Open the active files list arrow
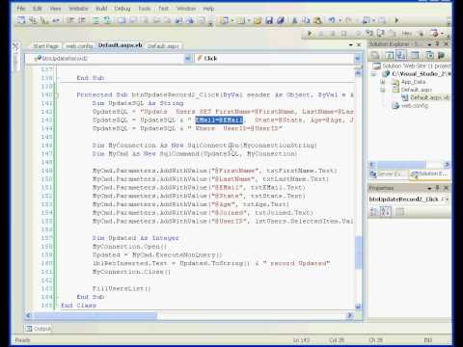 coord(351,45)
